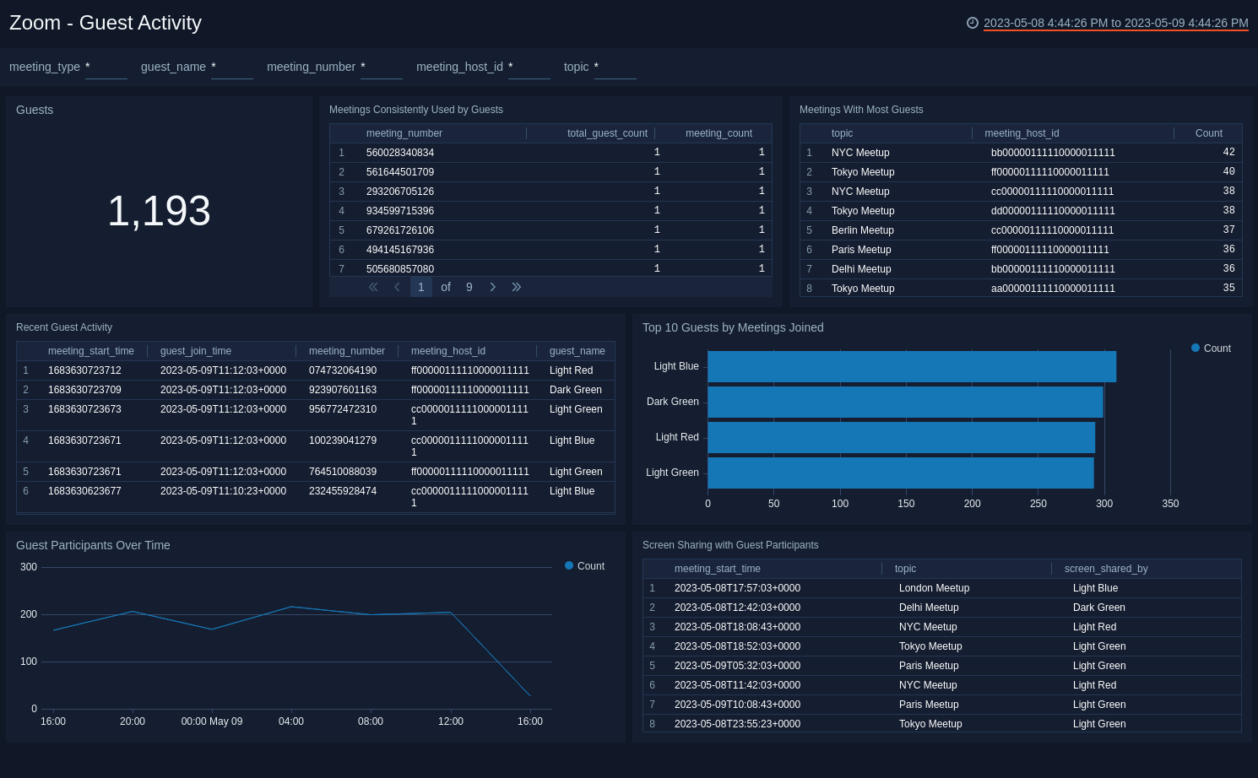Click the blue Count legend dot on line chart

(x=568, y=566)
